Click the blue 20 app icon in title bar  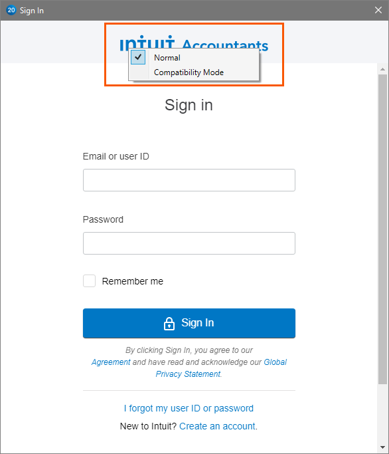[x=11, y=11]
